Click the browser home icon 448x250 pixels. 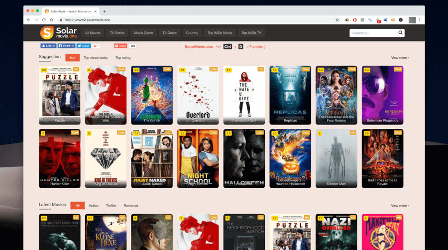[51, 20]
